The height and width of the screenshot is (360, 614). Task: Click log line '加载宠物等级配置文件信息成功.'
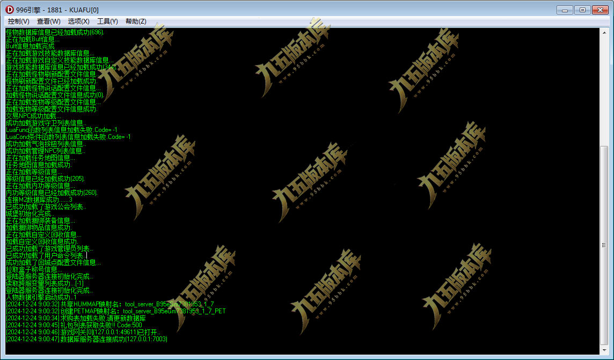tap(52, 109)
